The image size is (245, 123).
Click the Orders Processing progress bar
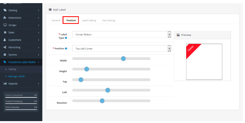21,104
